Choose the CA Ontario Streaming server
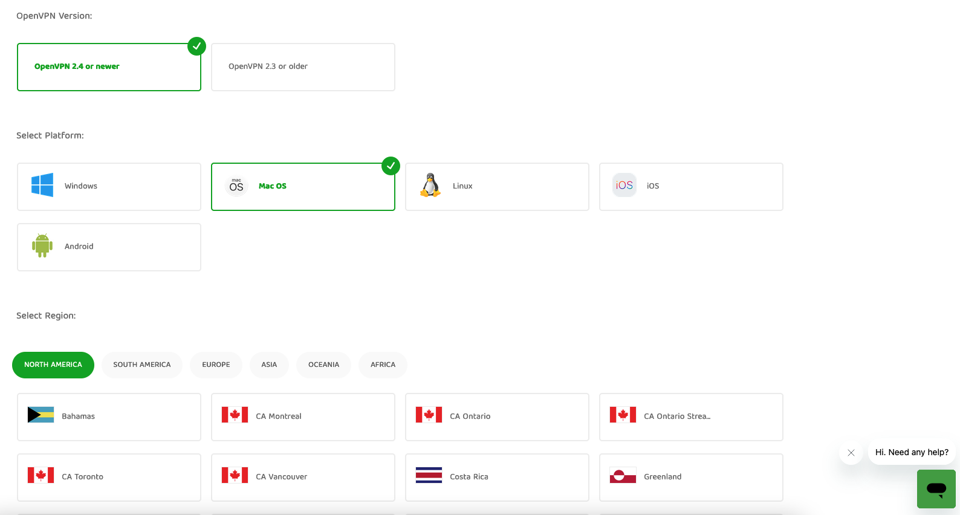Viewport: 960px width, 515px height. tap(691, 417)
